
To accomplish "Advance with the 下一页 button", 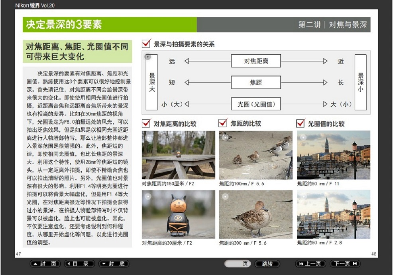I will (x=345, y=264).
